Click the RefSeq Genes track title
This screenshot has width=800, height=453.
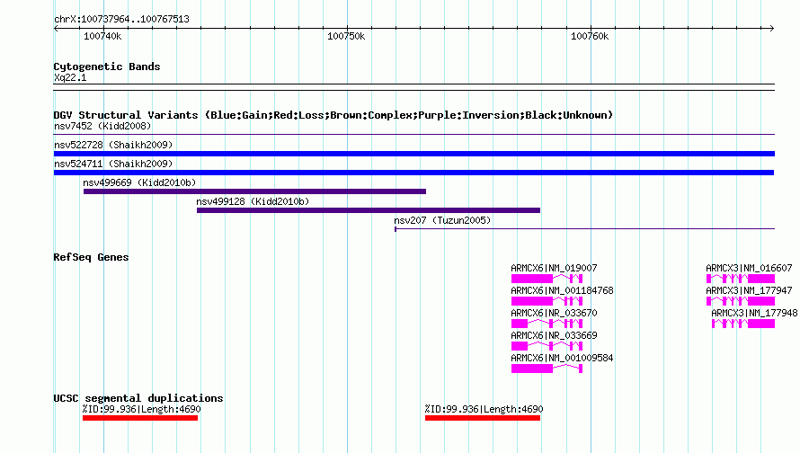(91, 257)
